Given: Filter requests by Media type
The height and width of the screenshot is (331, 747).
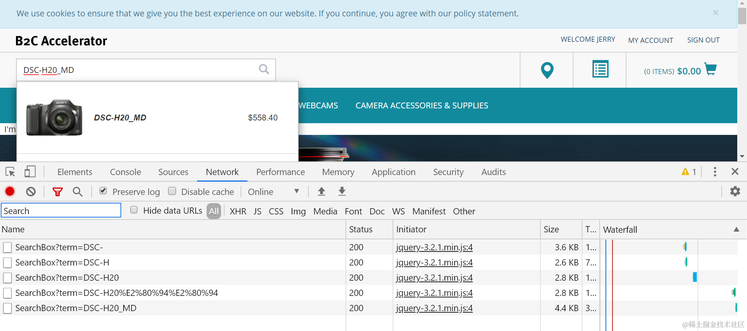Looking at the screenshot, I should coord(325,211).
